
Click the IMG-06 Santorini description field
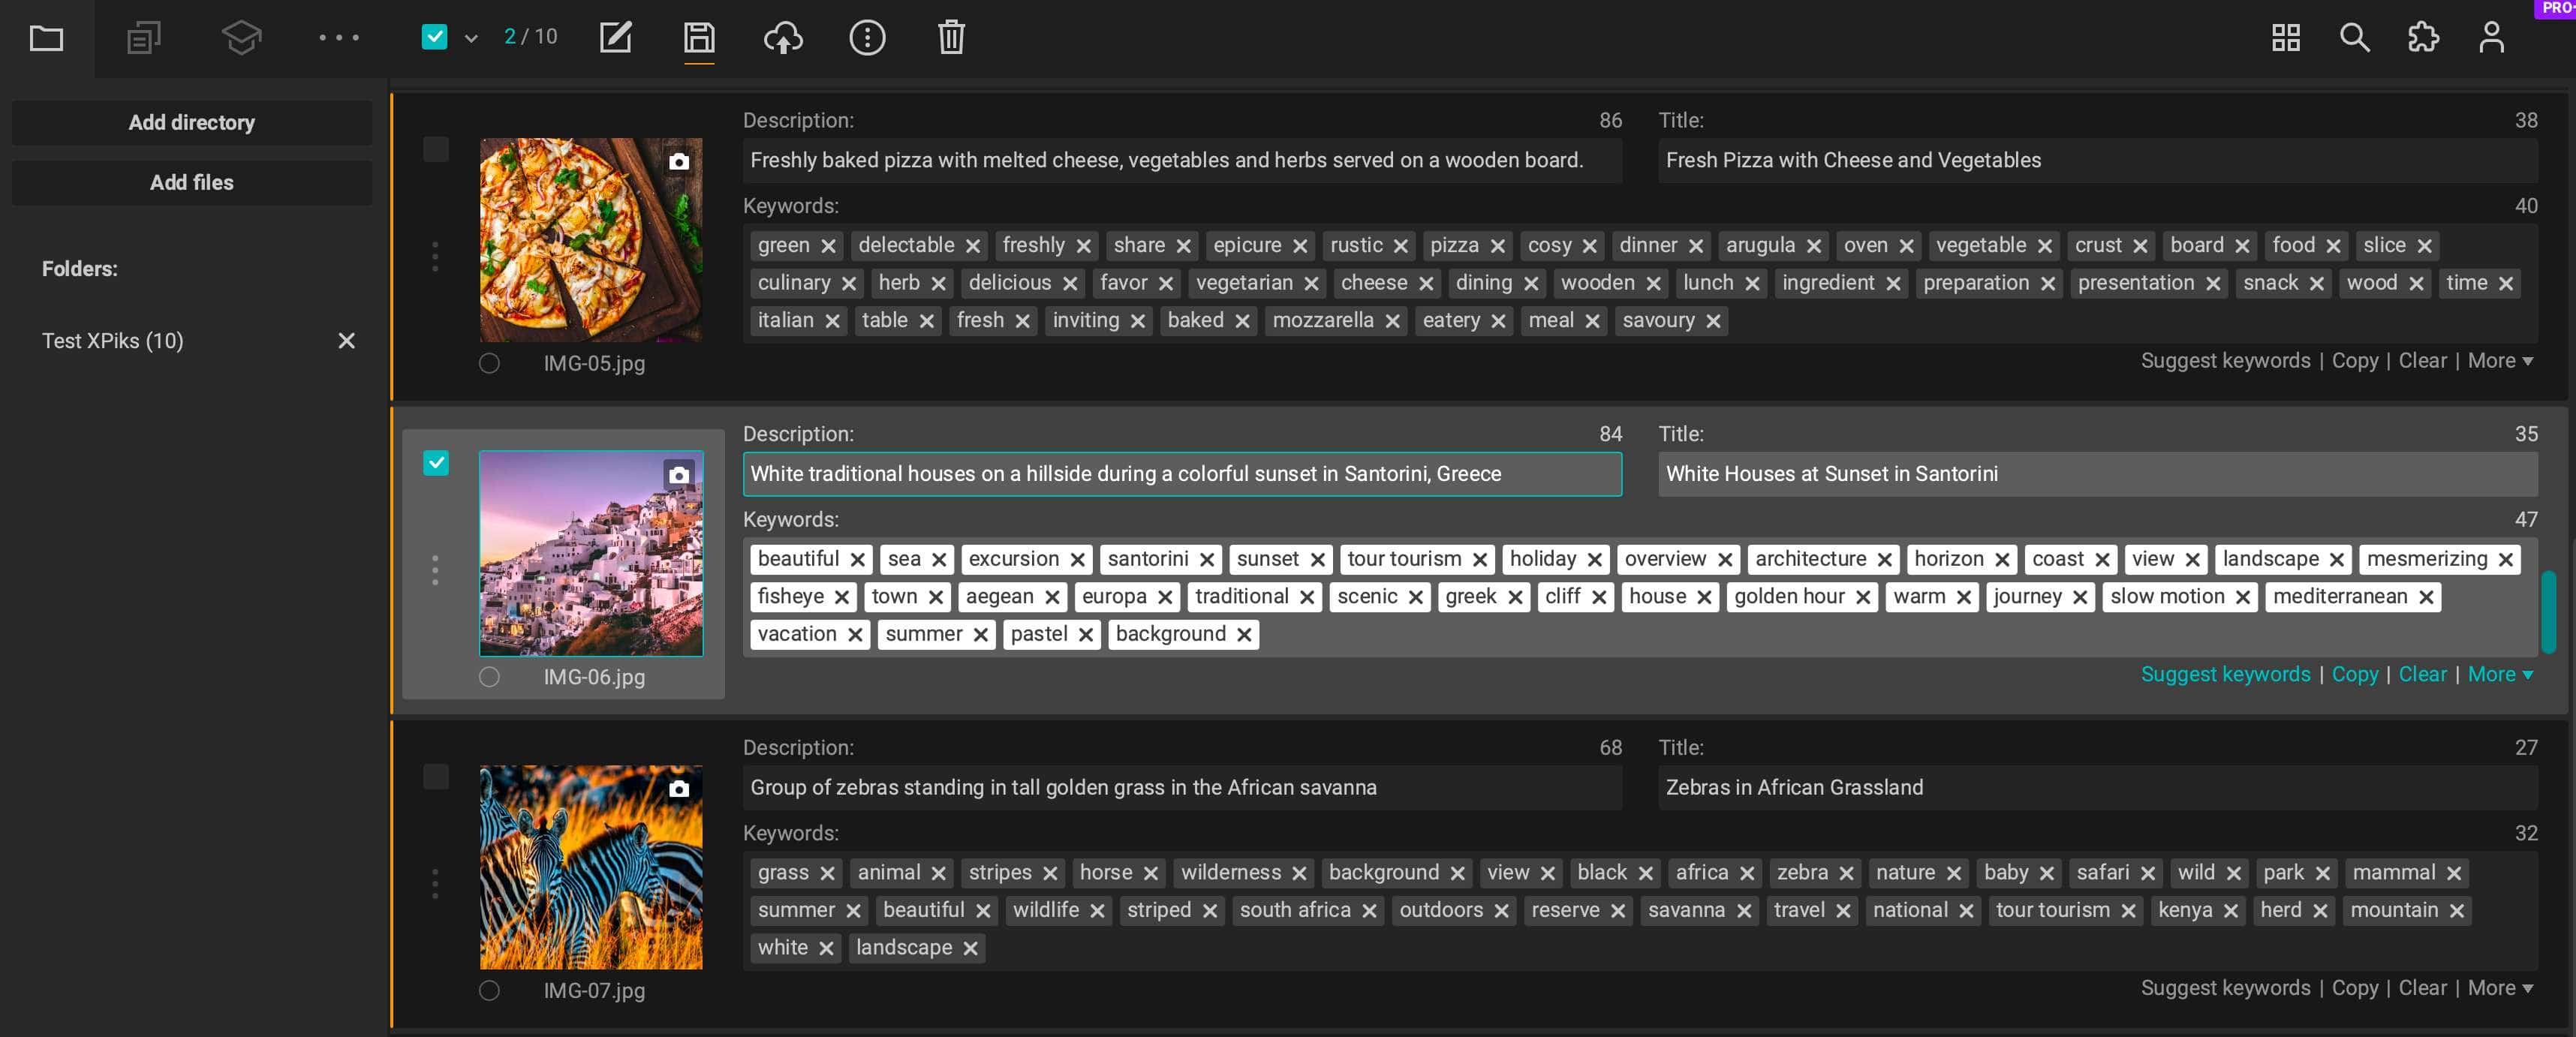point(1182,474)
